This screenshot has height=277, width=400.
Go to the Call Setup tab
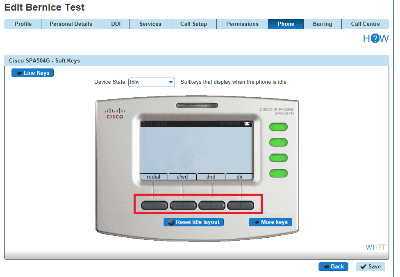(x=193, y=24)
